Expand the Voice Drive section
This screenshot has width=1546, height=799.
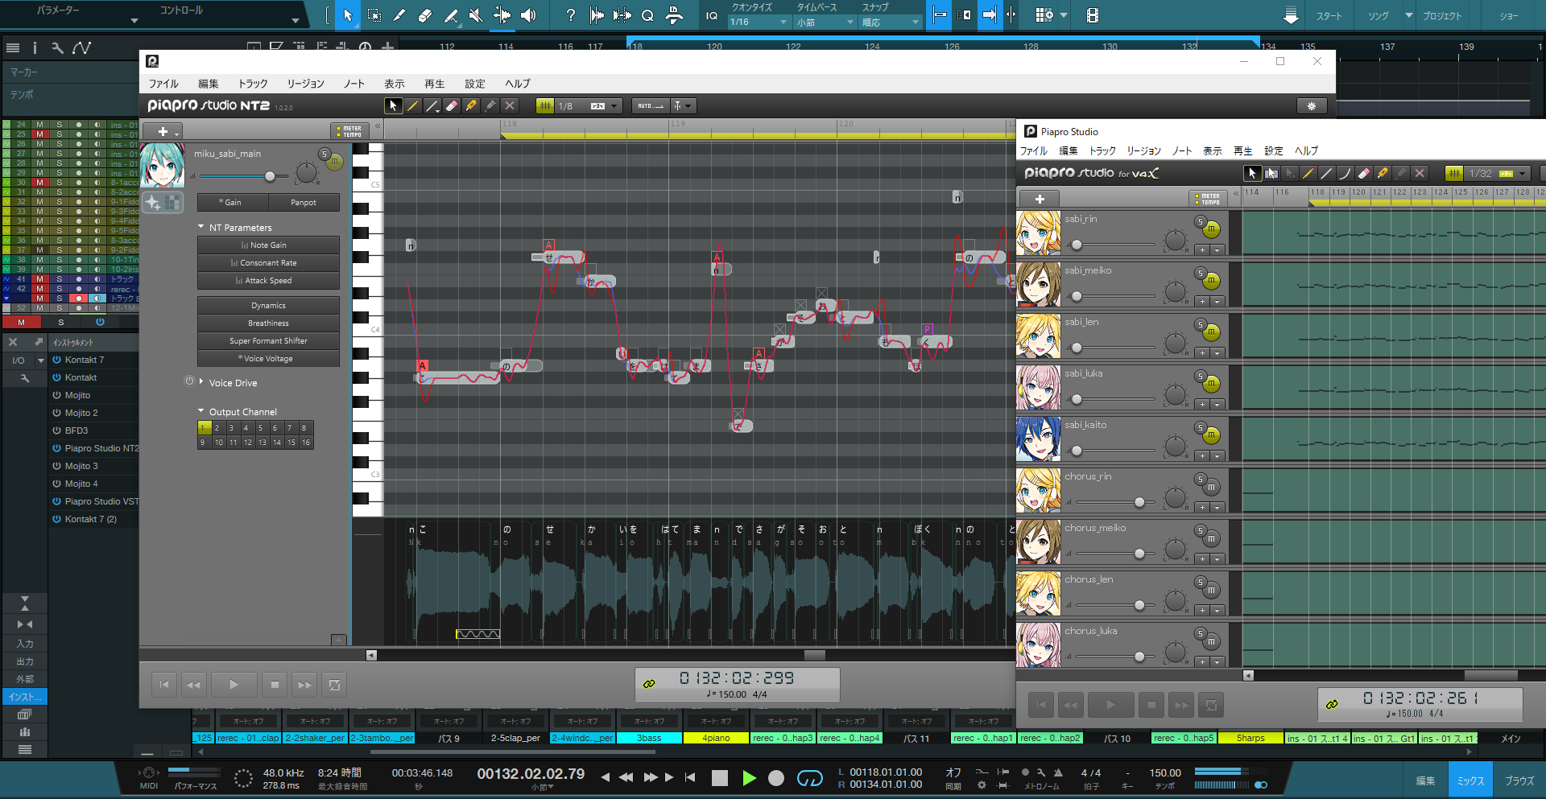pos(201,382)
